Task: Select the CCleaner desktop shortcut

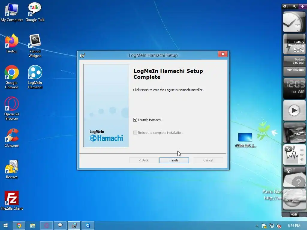Action: click(x=12, y=138)
